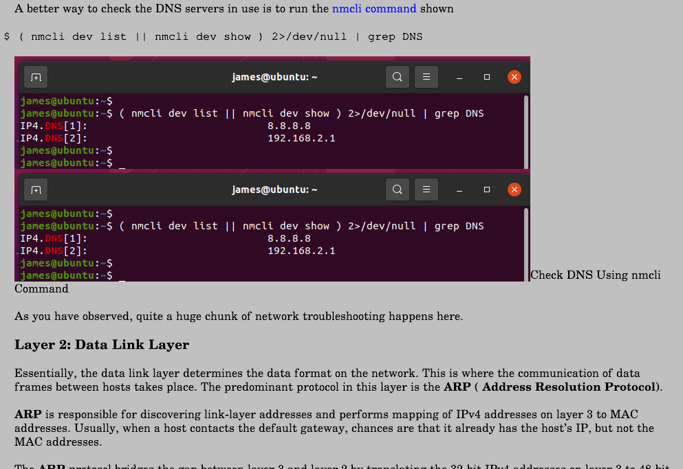Image resolution: width=683 pixels, height=469 pixels.
Task: Click maximize icon in upper terminal image
Action: pyautogui.click(x=487, y=77)
